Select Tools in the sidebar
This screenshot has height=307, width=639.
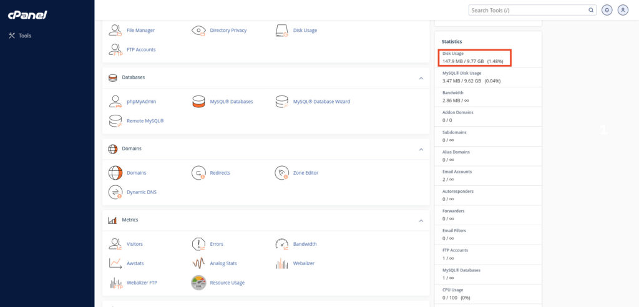point(20,36)
